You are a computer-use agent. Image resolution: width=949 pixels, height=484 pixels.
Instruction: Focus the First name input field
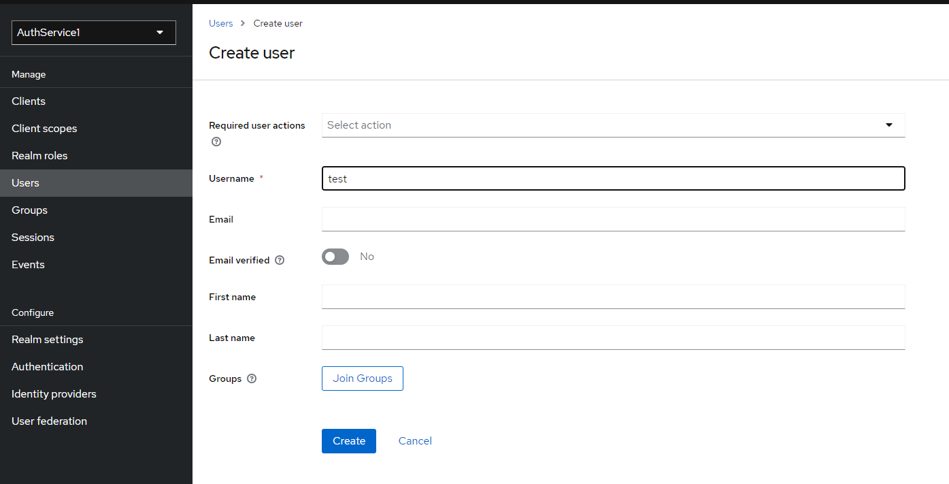[x=612, y=297]
